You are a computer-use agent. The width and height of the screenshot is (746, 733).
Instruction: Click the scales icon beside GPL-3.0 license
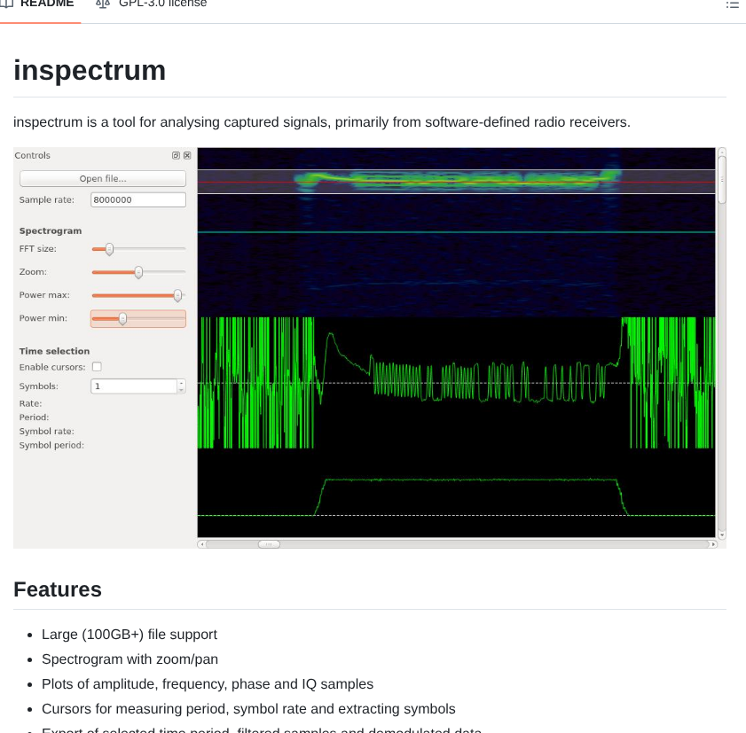coord(100,4)
